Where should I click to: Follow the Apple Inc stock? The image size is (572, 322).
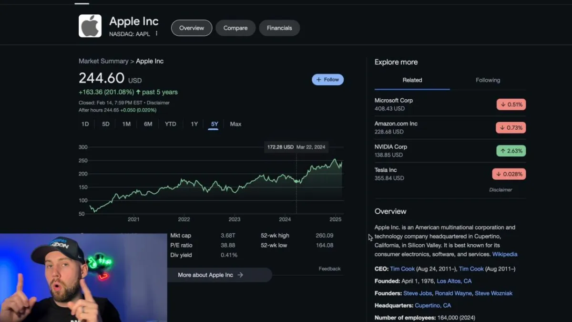point(327,80)
